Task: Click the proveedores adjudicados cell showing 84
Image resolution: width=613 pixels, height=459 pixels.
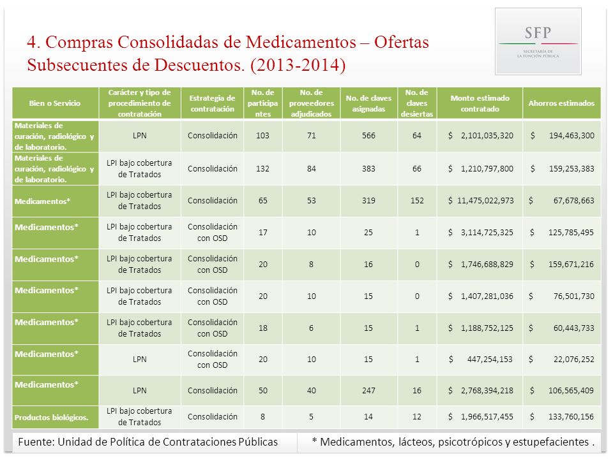Action: [x=311, y=168]
